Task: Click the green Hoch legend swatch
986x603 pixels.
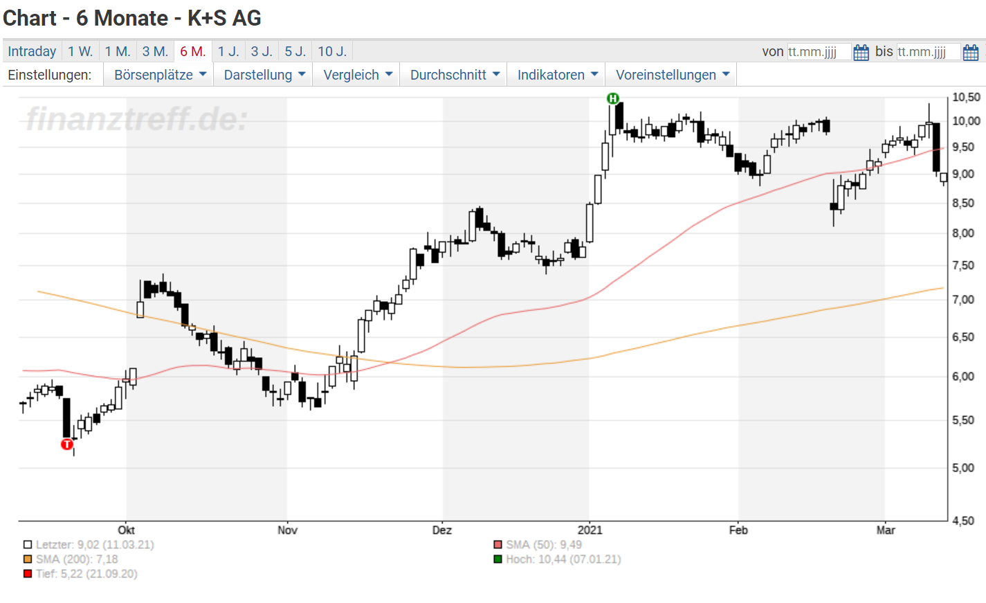Action: coord(497,559)
